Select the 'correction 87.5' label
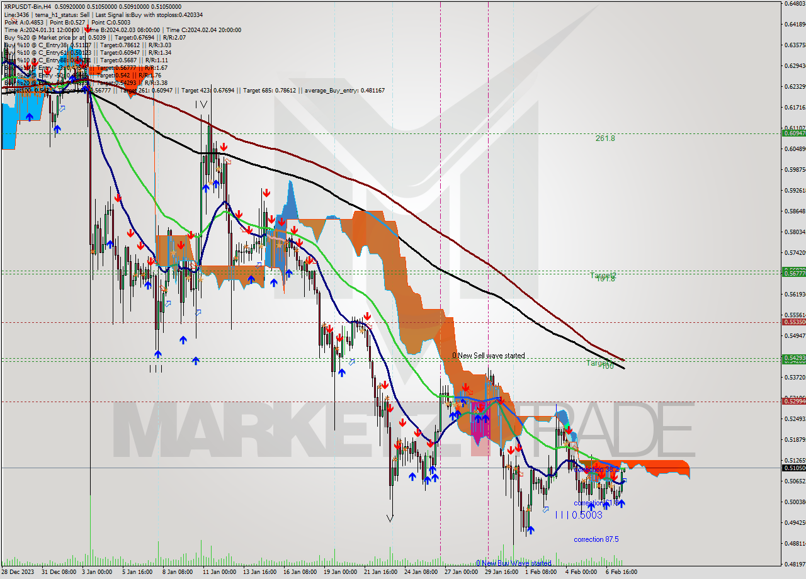This screenshot has width=806, height=579. click(596, 539)
